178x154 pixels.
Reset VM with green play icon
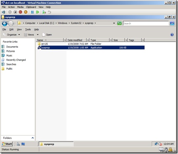[x=38, y=12]
